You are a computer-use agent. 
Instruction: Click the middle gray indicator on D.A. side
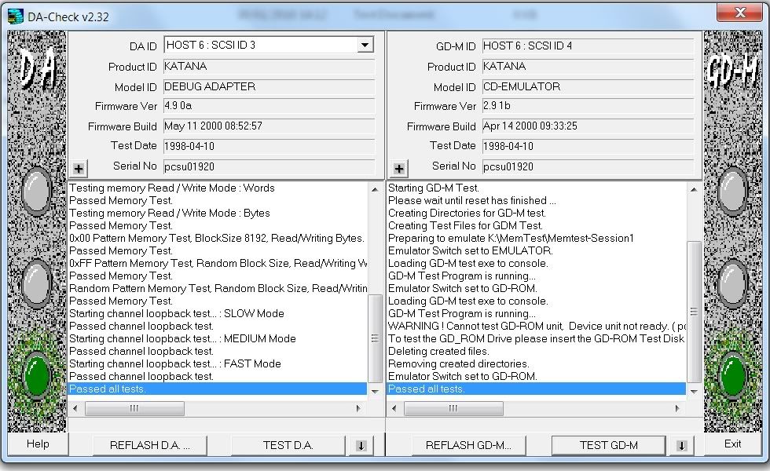[x=37, y=283]
